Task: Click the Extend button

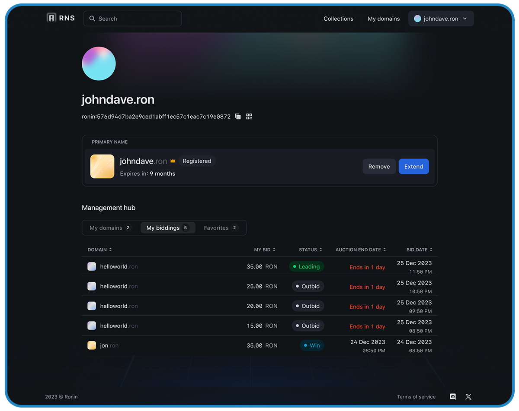Action: coord(414,167)
